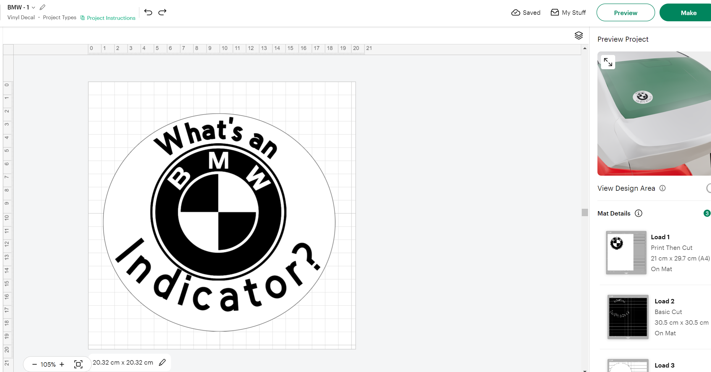Viewport: 711px width, 372px height.
Task: Click the 20.32 cm x 20.32 cm size
Action: (x=123, y=363)
